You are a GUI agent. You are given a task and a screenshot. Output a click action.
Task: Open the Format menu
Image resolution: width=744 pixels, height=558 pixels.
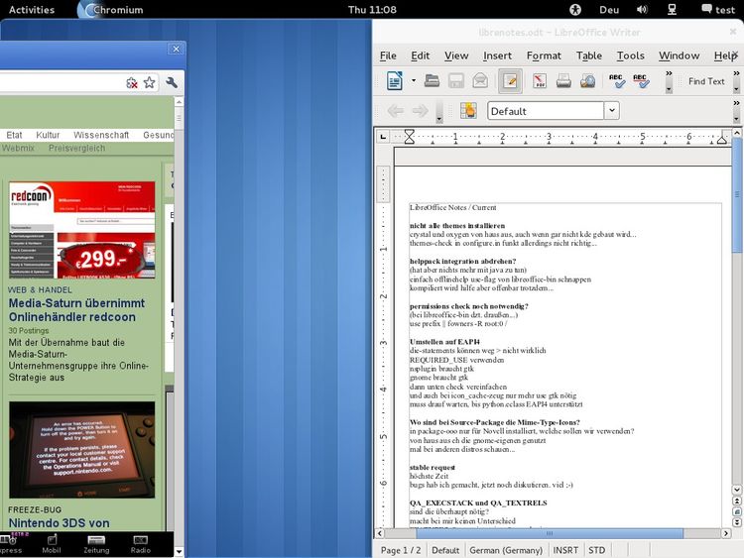(544, 56)
